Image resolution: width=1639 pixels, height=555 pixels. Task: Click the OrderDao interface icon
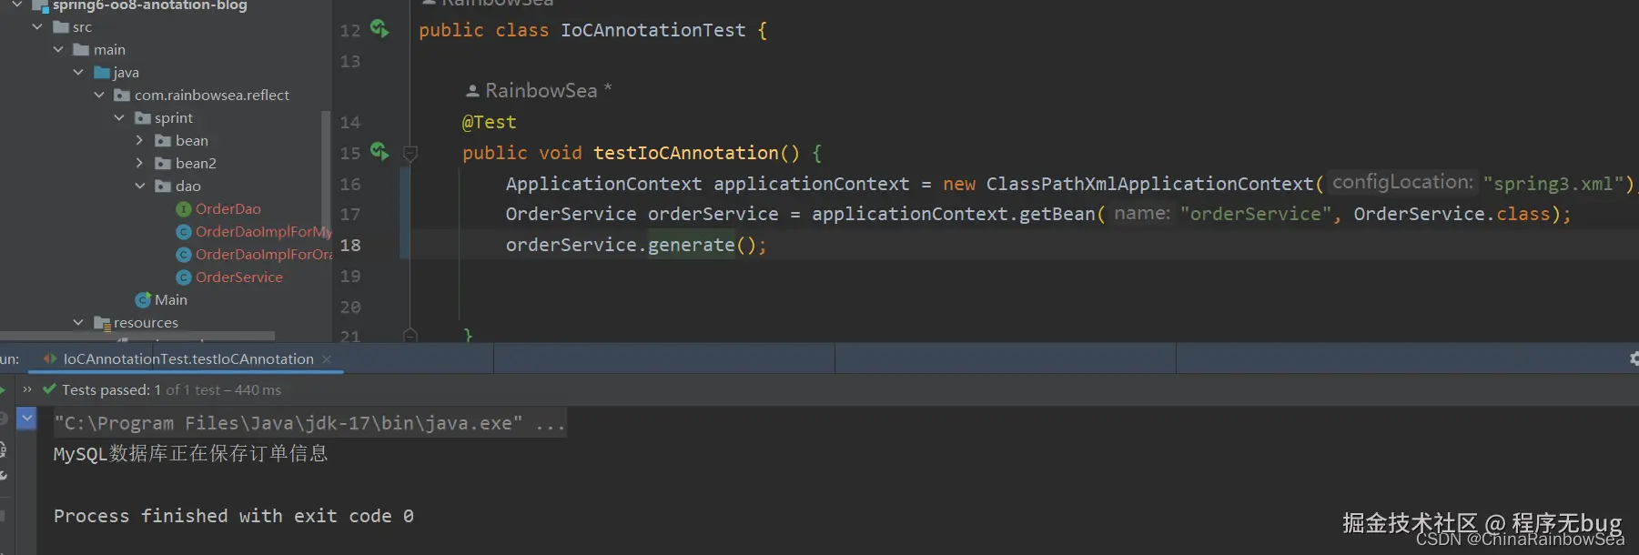pos(184,209)
